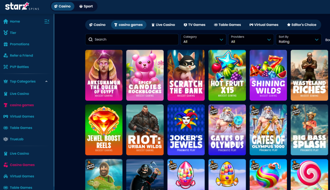Select the Editor's Choice filter tab
The image size is (330, 190).
point(302,25)
